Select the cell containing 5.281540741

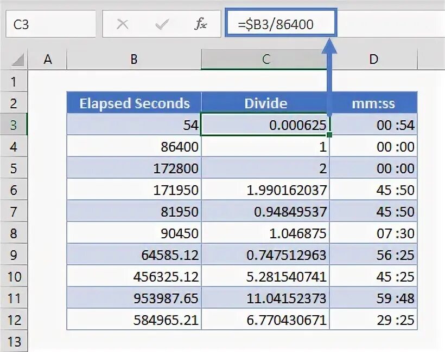pos(265,276)
